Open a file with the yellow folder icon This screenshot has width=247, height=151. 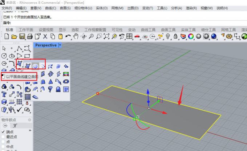[14, 37]
